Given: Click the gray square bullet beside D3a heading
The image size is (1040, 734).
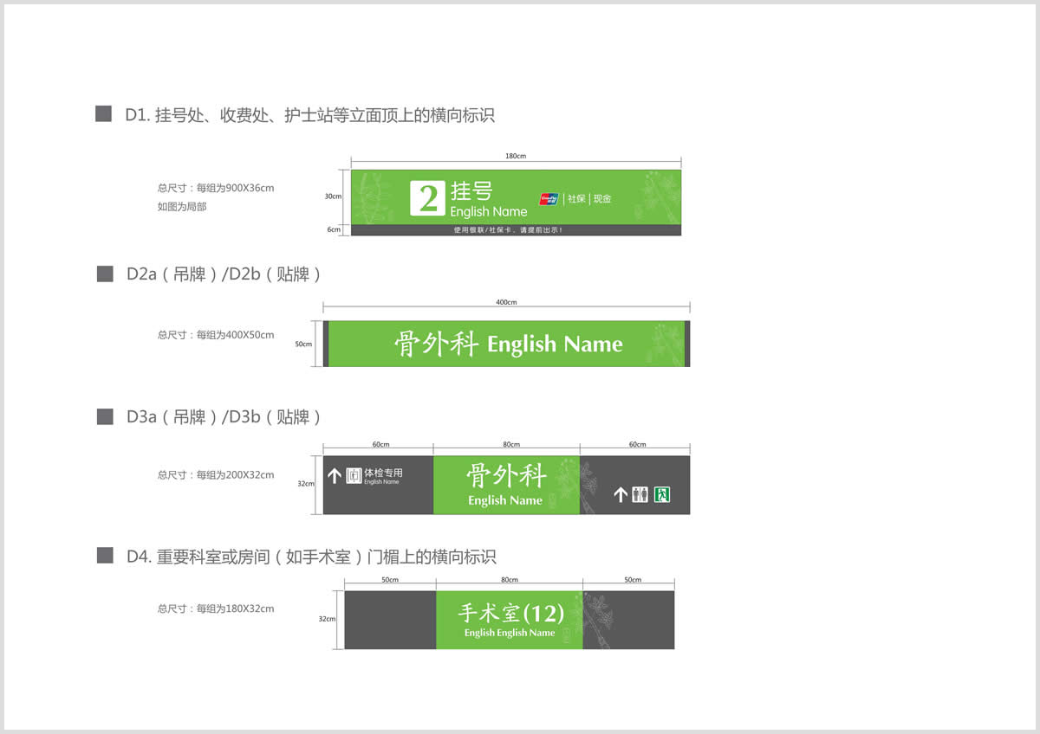Looking at the screenshot, I should 105,417.
